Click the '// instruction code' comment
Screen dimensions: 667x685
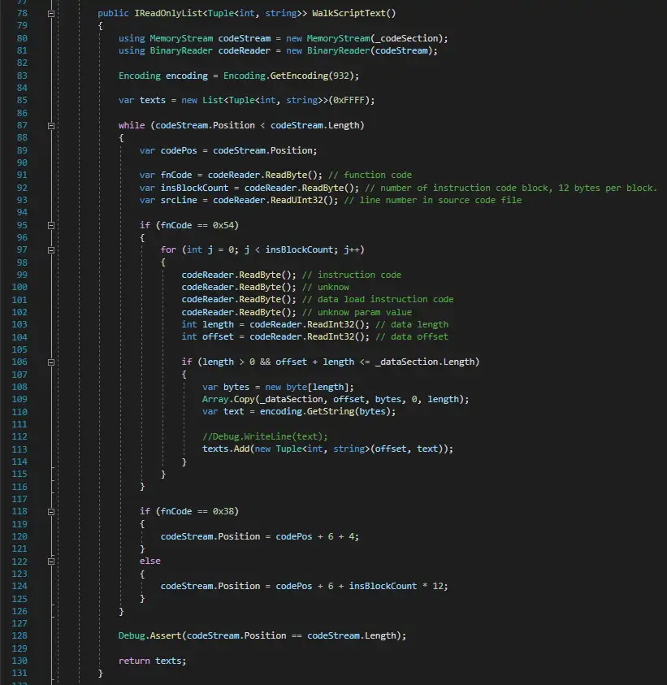click(352, 275)
